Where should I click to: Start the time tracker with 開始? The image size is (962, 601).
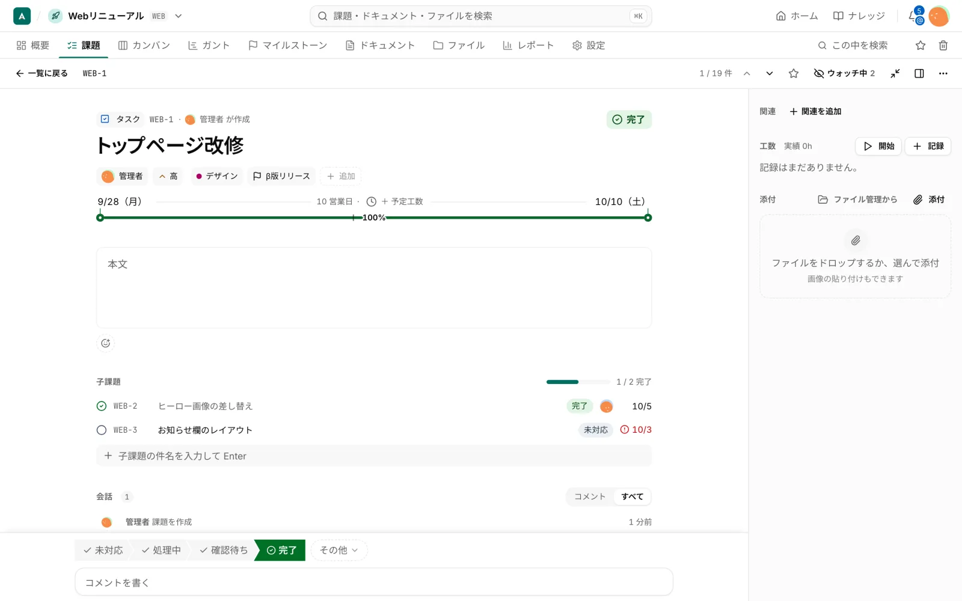point(878,146)
